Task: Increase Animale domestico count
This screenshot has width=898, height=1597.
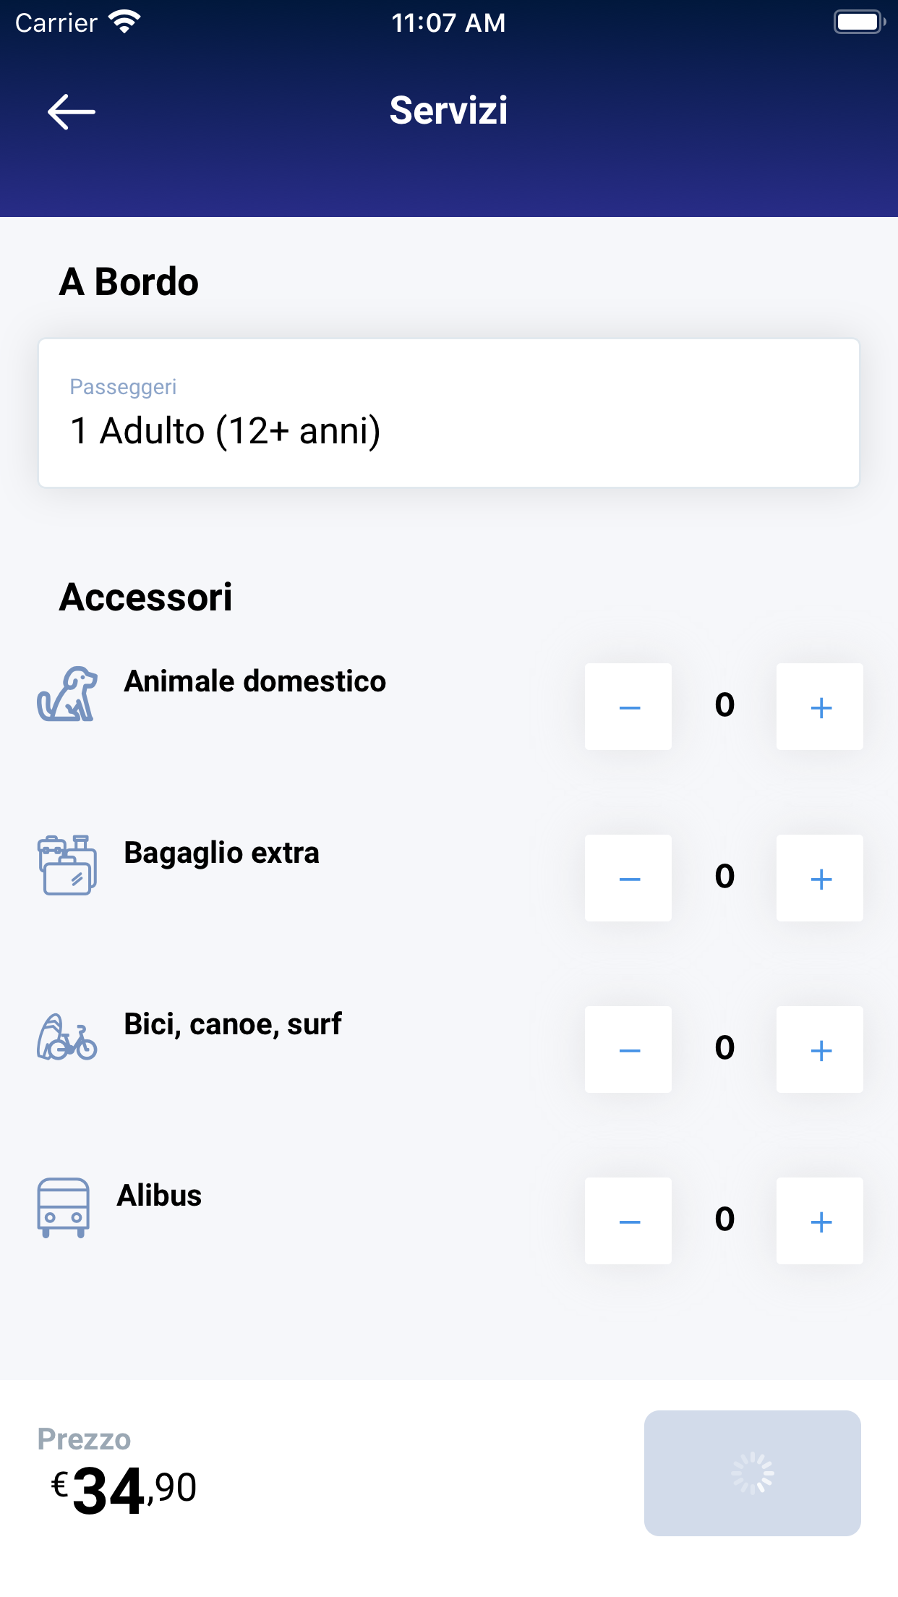Action: click(x=820, y=707)
